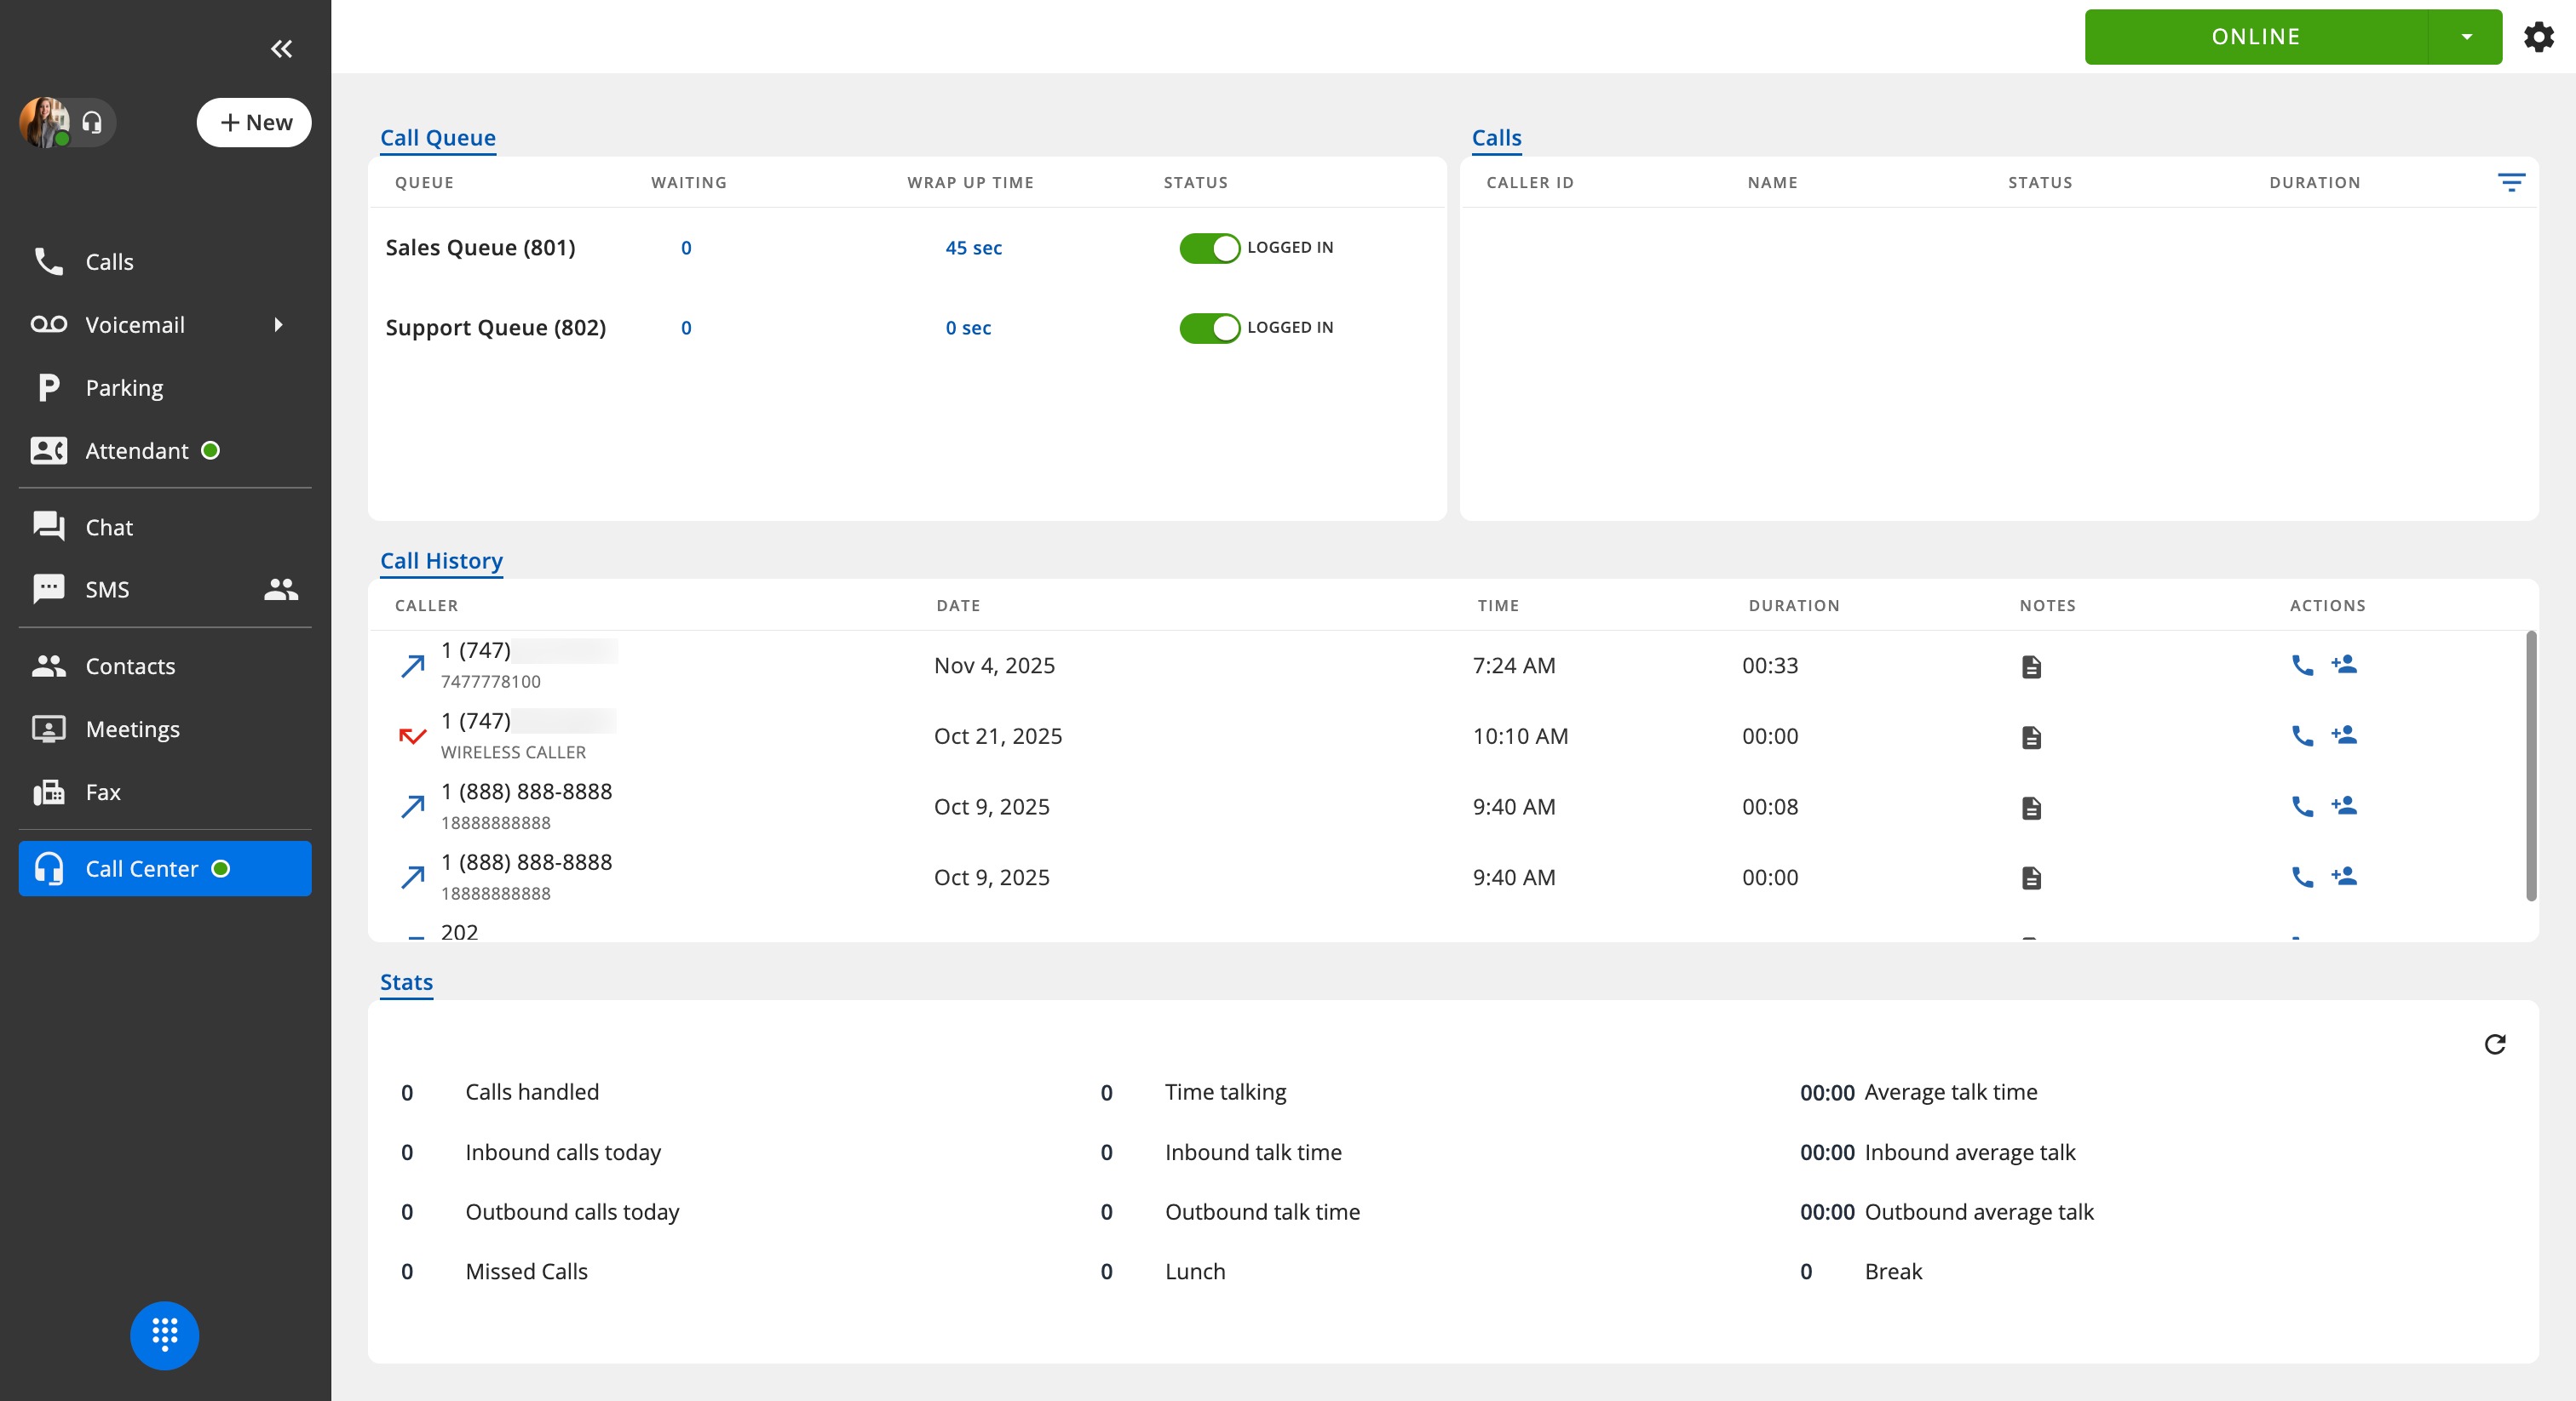
Task: Click Sales Queue 45 sec wrap-up time
Action: [x=973, y=248]
